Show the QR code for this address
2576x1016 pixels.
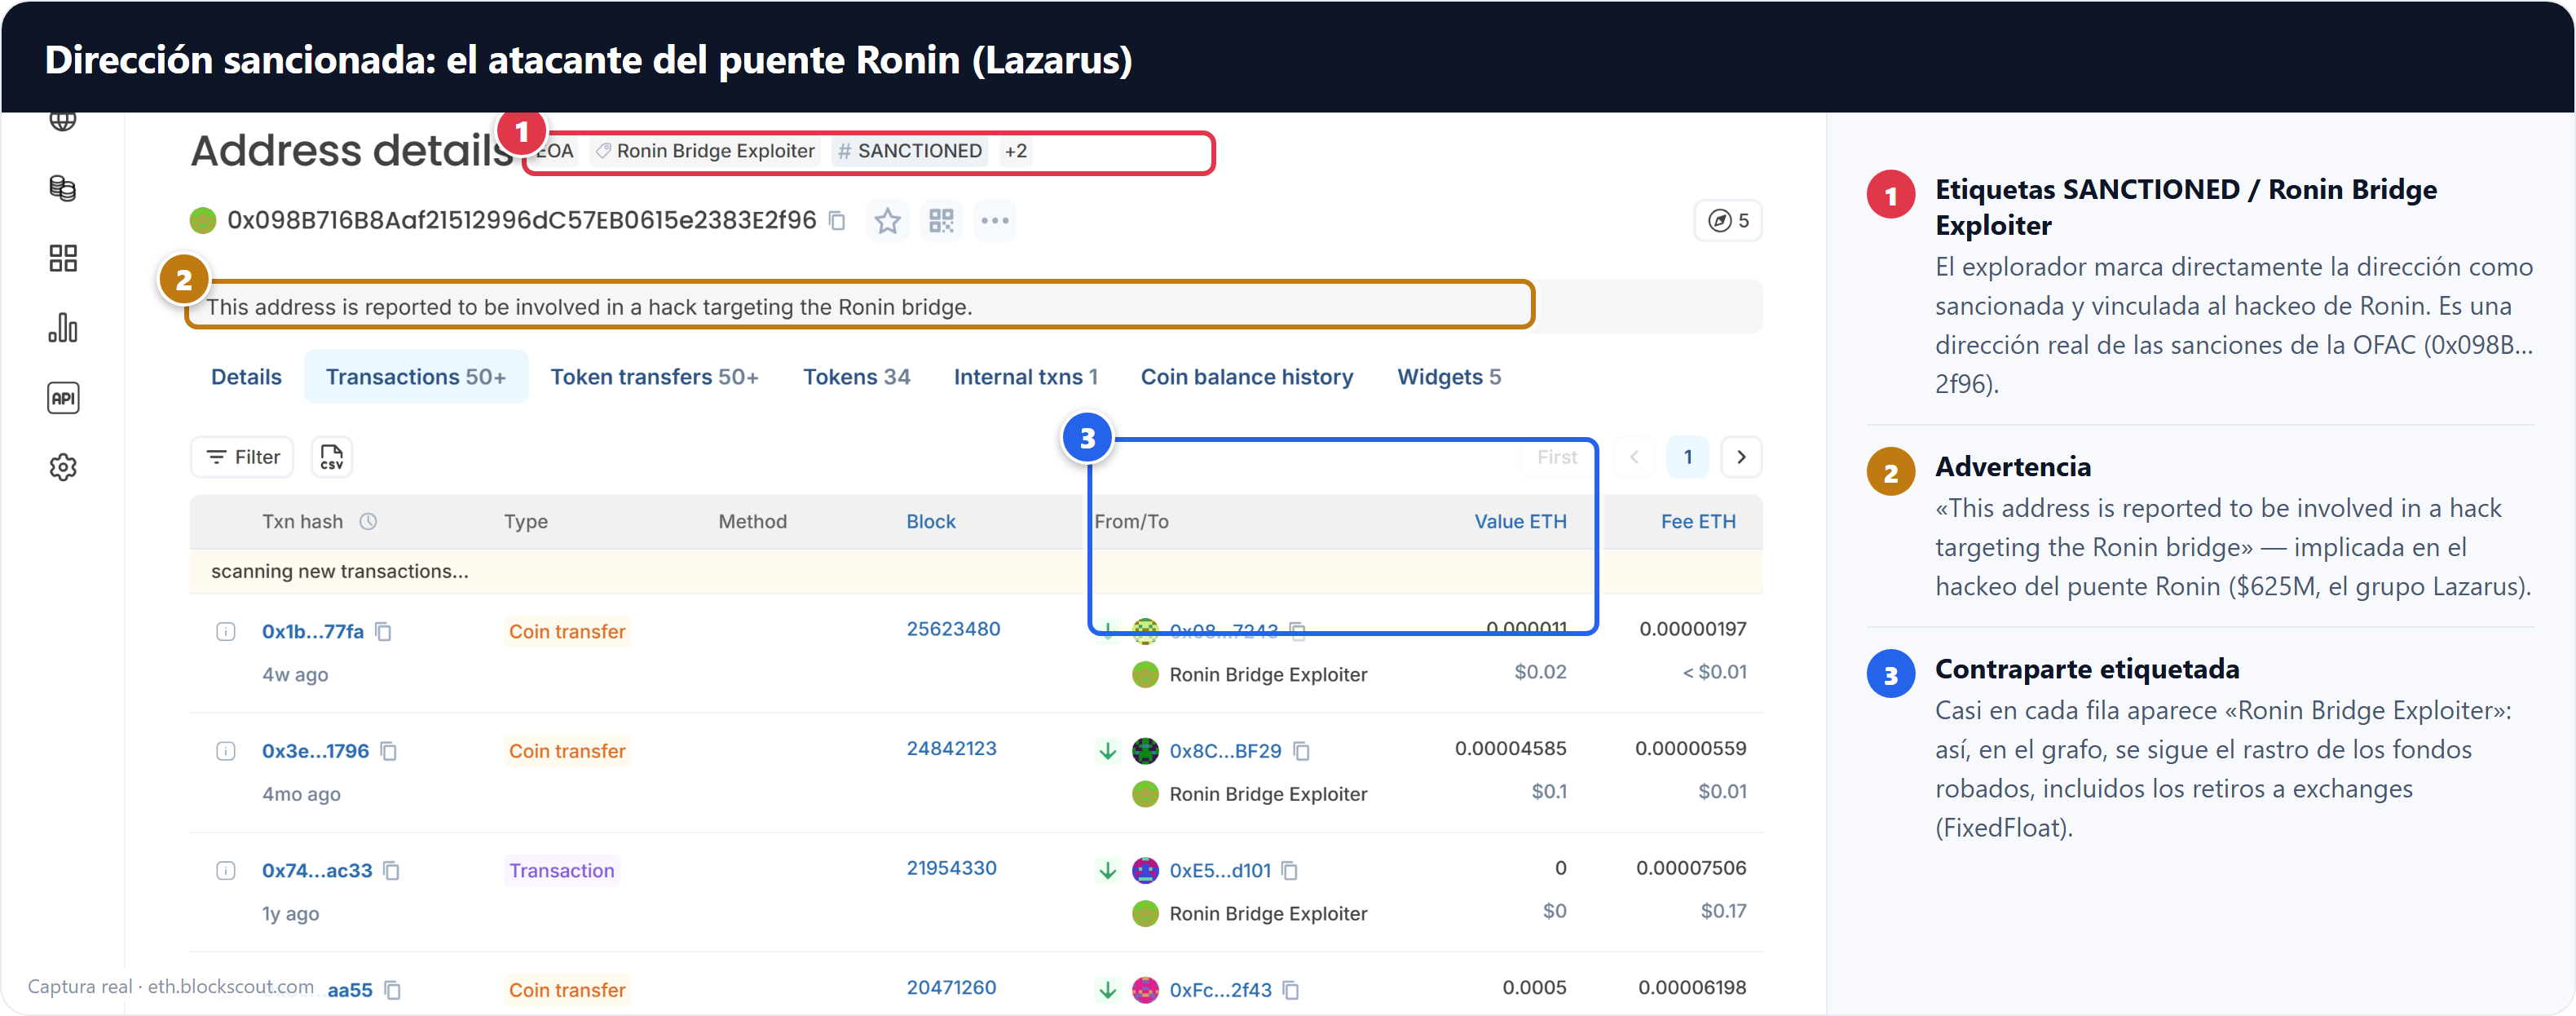click(x=941, y=220)
